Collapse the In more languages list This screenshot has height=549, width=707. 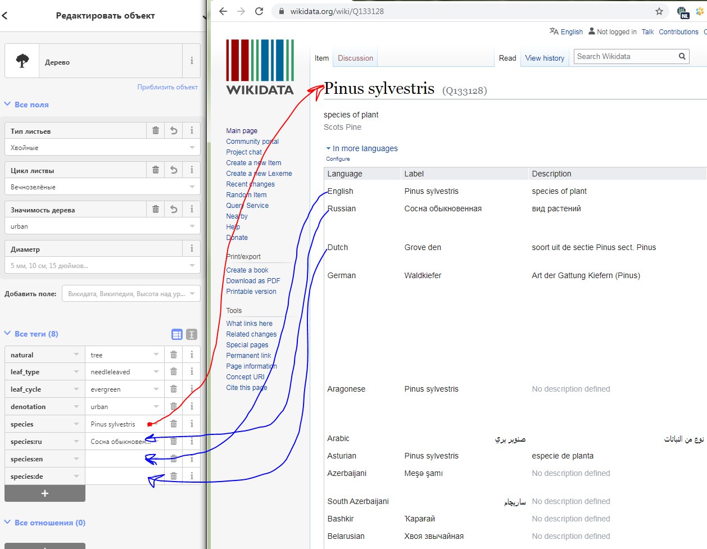click(x=362, y=148)
